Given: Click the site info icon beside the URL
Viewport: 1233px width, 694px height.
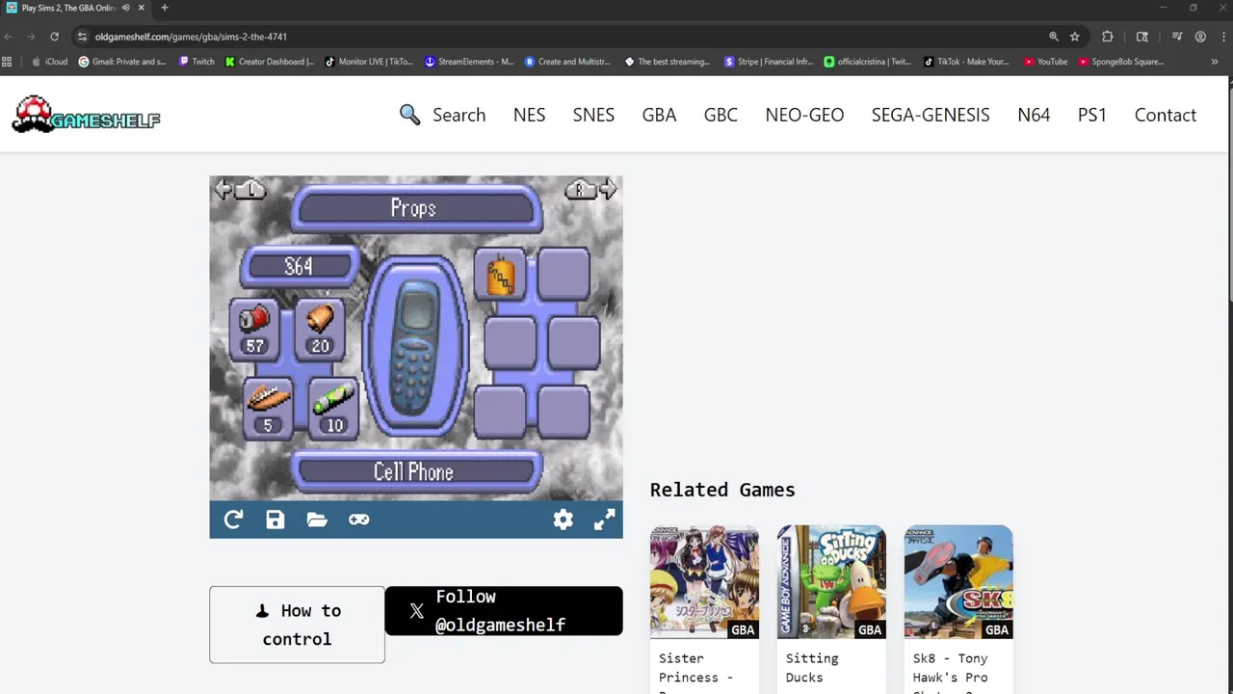Looking at the screenshot, I should [84, 37].
